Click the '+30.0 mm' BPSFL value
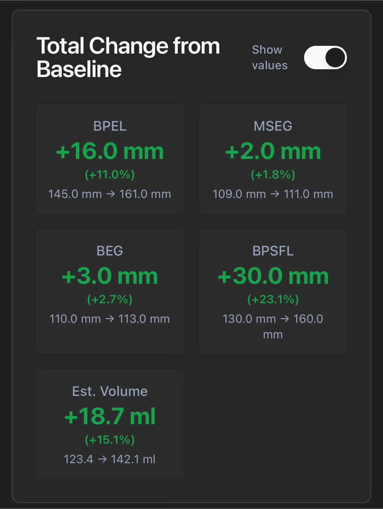The height and width of the screenshot is (509, 383). click(x=273, y=276)
